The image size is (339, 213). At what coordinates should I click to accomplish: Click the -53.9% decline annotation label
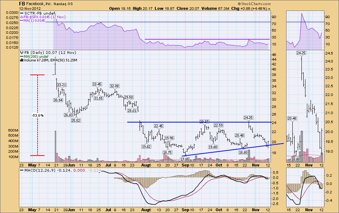38,115
